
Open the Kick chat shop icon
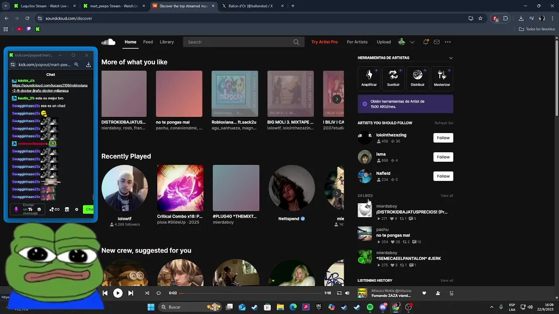(x=67, y=209)
